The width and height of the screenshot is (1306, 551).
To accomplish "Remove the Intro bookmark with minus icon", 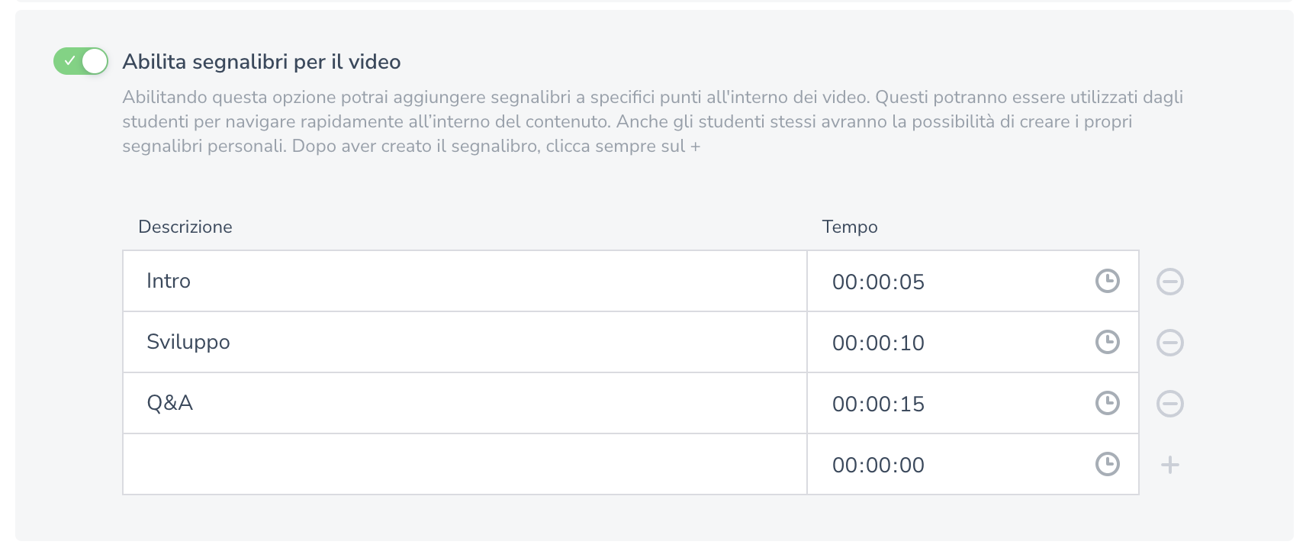I will (1169, 282).
